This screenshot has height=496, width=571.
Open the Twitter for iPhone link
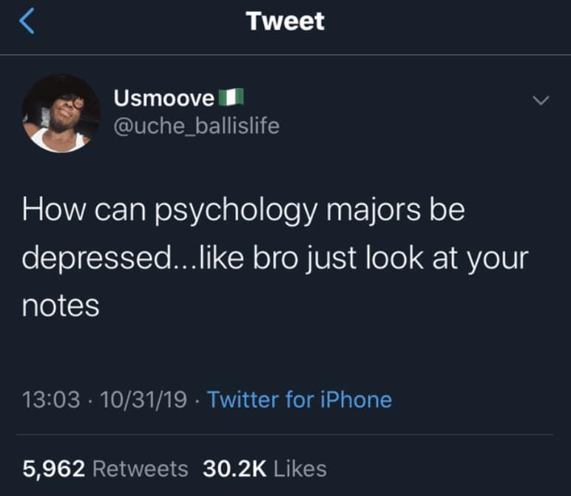point(300,400)
